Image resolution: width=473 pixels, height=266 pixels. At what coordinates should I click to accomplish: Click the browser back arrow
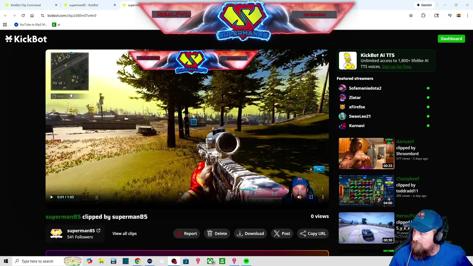pos(5,16)
